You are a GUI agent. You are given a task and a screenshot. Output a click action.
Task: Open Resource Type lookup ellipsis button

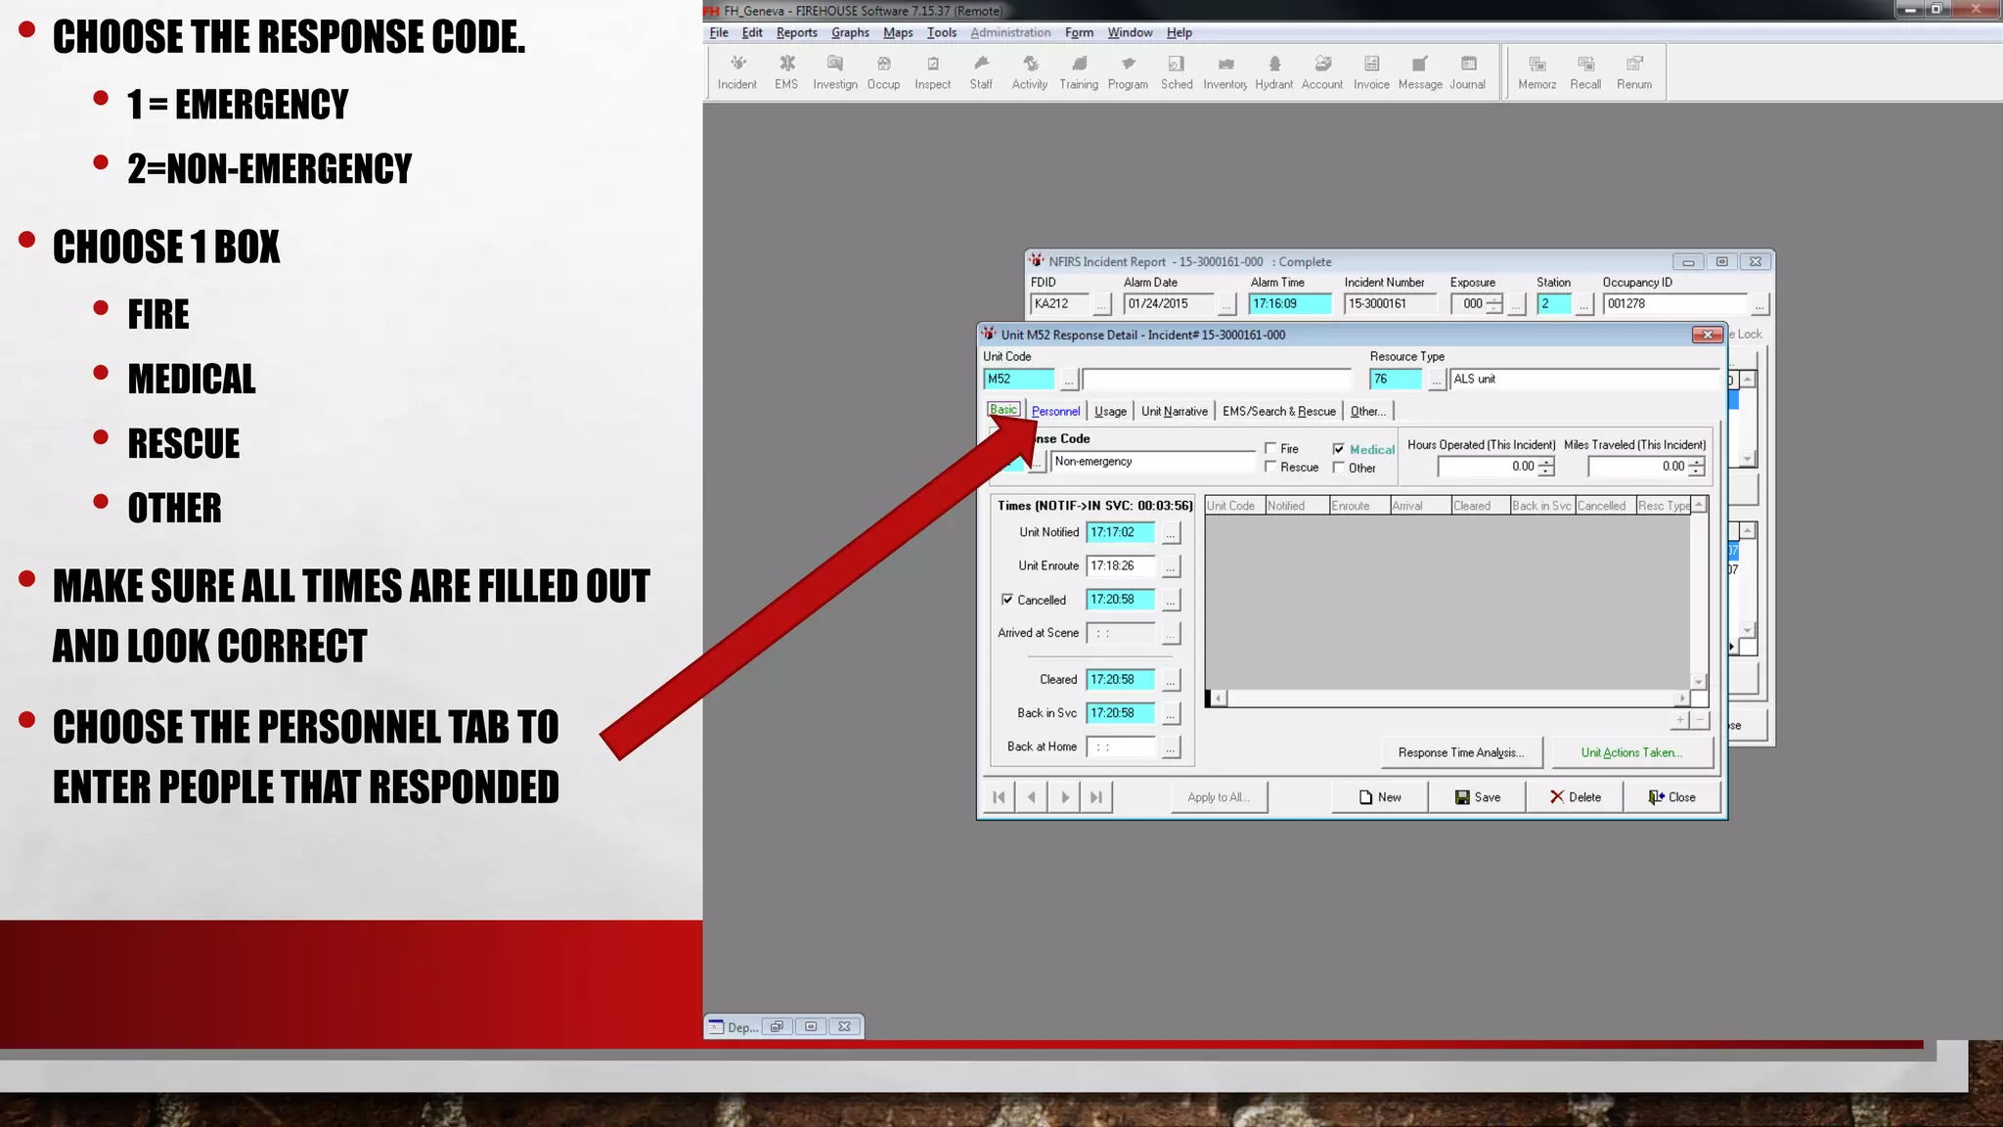1436,380
